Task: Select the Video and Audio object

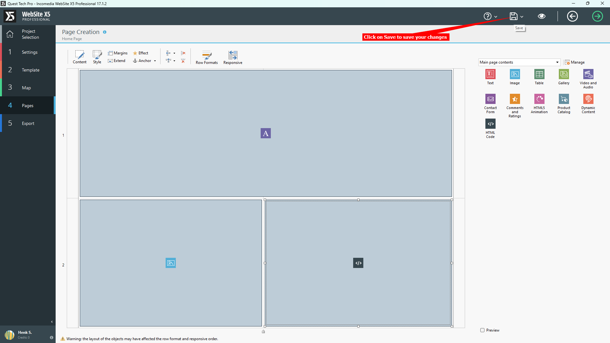Action: [588, 79]
